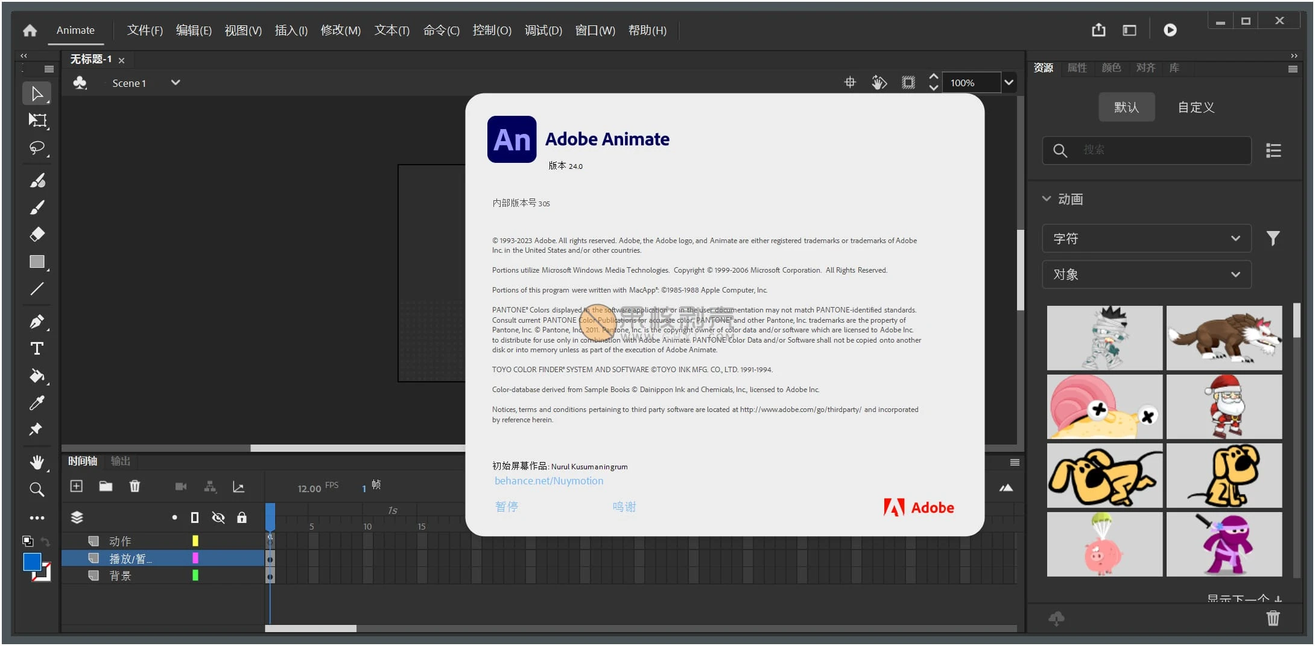Open the 文件(F) menu
Image resolution: width=1315 pixels, height=646 pixels.
click(145, 30)
